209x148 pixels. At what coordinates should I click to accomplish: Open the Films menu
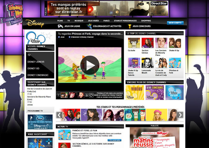coord(60,21)
